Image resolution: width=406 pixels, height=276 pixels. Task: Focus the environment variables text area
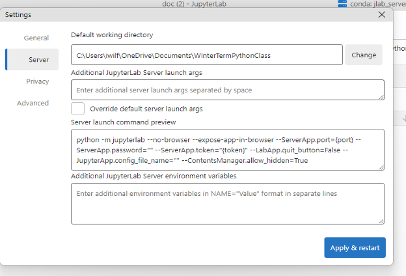(227, 203)
